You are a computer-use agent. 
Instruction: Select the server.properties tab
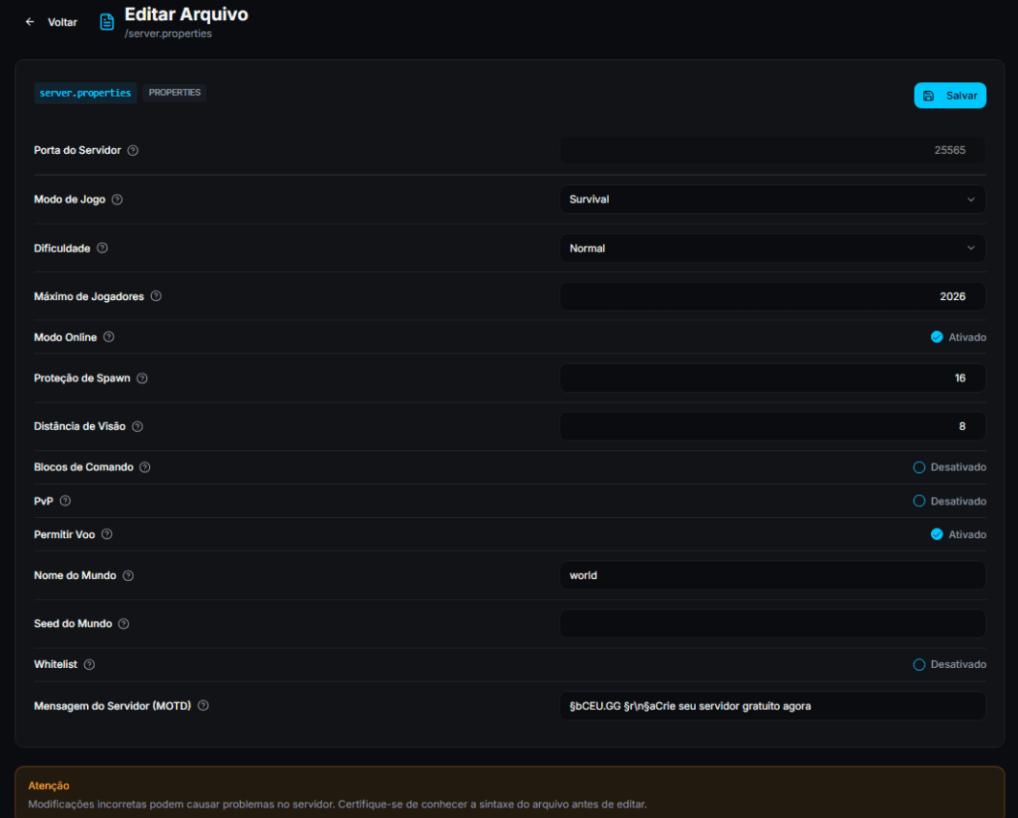(x=85, y=93)
